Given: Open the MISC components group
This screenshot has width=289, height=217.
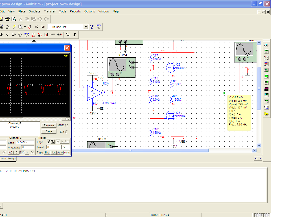Looking at the screenshot, I should pyautogui.click(x=53, y=34).
